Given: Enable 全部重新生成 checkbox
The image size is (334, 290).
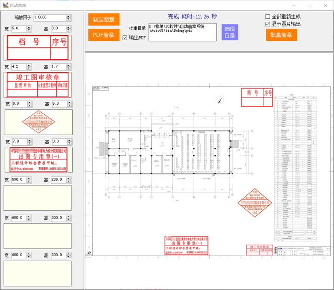Looking at the screenshot, I should (x=268, y=17).
